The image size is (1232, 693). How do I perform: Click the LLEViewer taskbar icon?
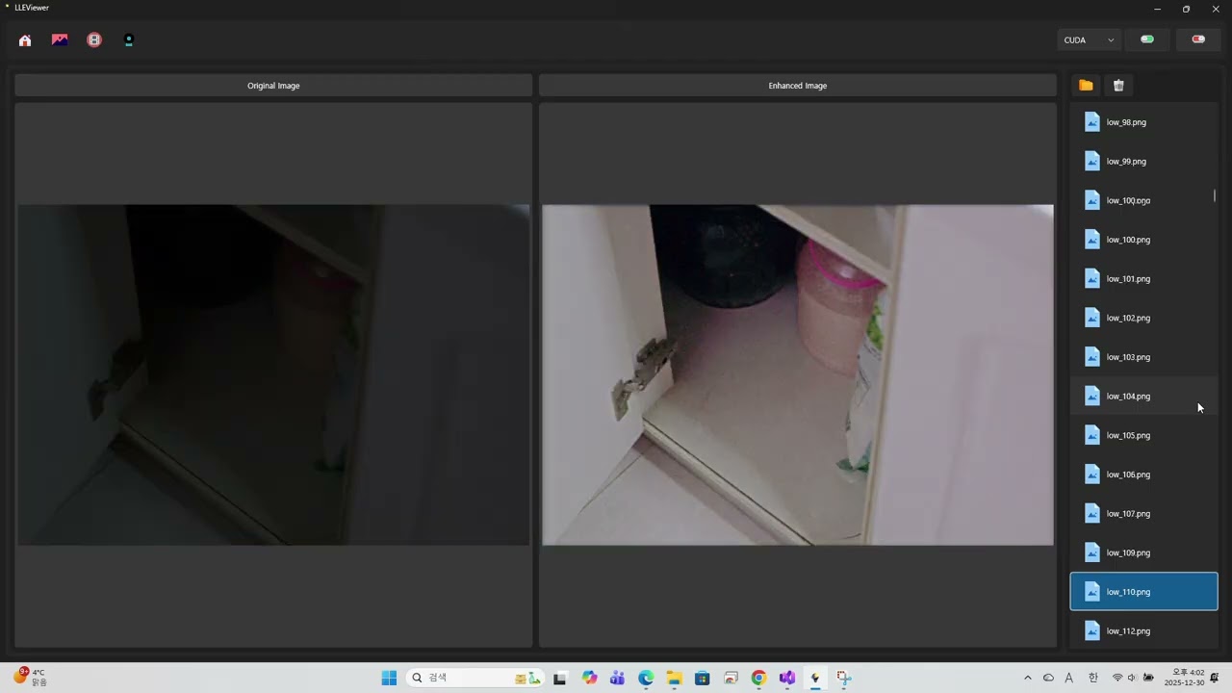click(815, 678)
